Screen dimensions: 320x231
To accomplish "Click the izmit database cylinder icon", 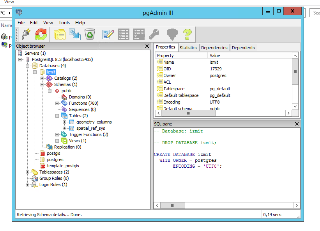I will coord(42,72).
